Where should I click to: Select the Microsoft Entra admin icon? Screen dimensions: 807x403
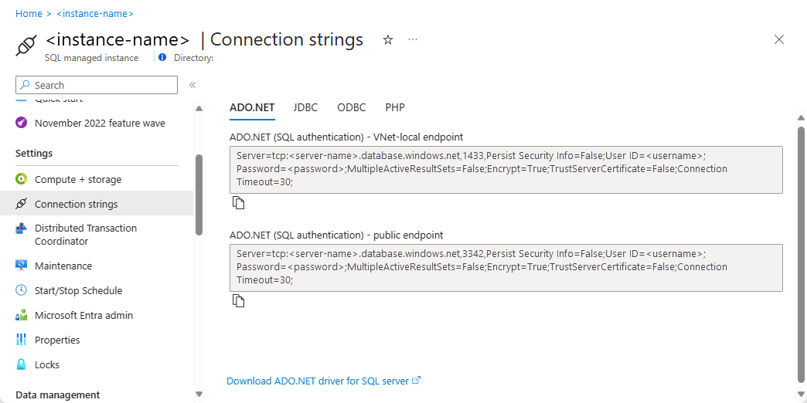(22, 315)
